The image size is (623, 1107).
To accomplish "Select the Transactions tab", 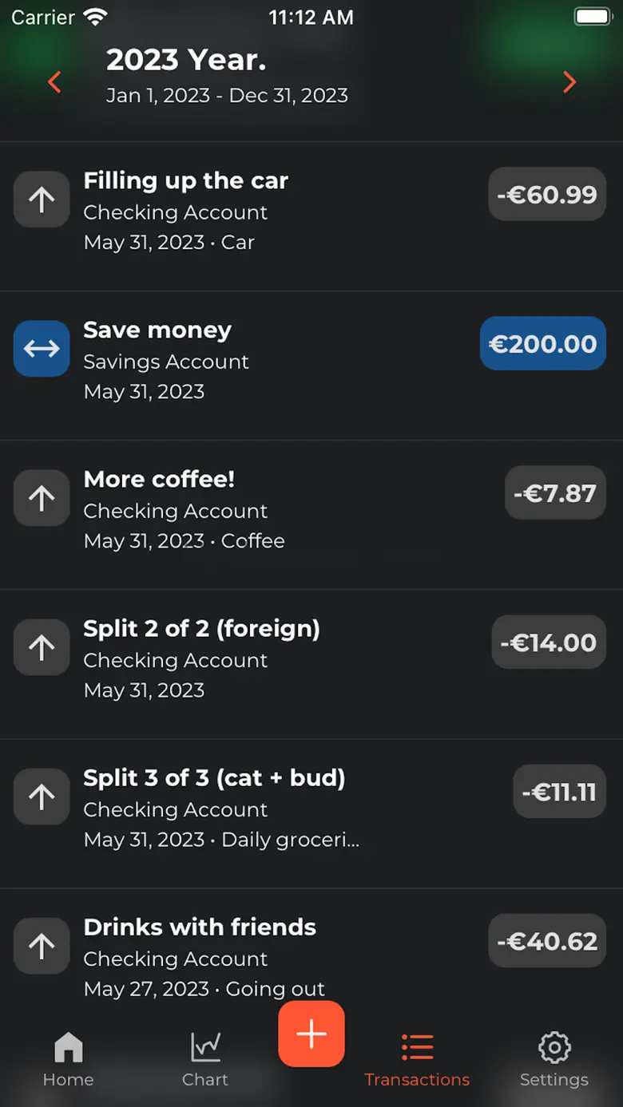I will [x=417, y=1059].
